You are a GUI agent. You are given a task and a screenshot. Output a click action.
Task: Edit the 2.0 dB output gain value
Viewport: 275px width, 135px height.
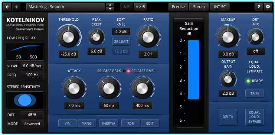click(x=228, y=93)
